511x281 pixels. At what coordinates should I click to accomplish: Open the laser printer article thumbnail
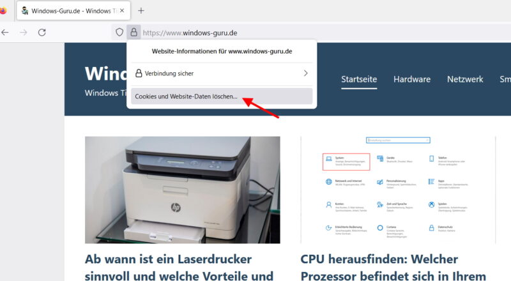pyautogui.click(x=183, y=190)
